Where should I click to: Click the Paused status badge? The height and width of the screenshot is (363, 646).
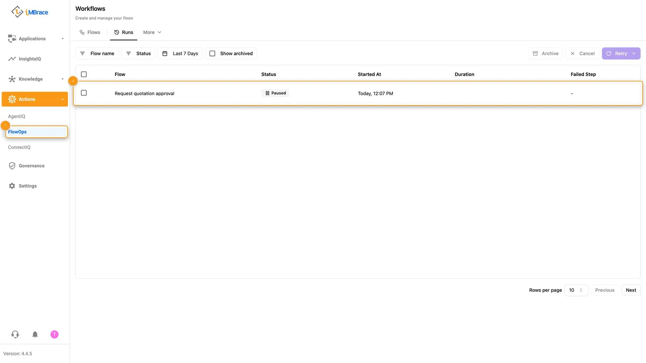(x=276, y=93)
